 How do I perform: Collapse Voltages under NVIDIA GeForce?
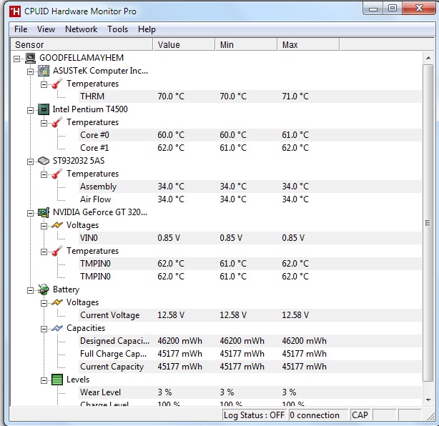tap(44, 226)
